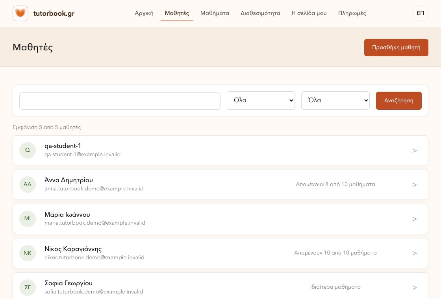
Task: Open qa-student-1 via the row chevron arrow
Action: [414, 151]
